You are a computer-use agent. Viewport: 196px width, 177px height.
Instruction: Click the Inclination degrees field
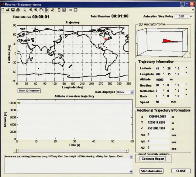coord(159,91)
